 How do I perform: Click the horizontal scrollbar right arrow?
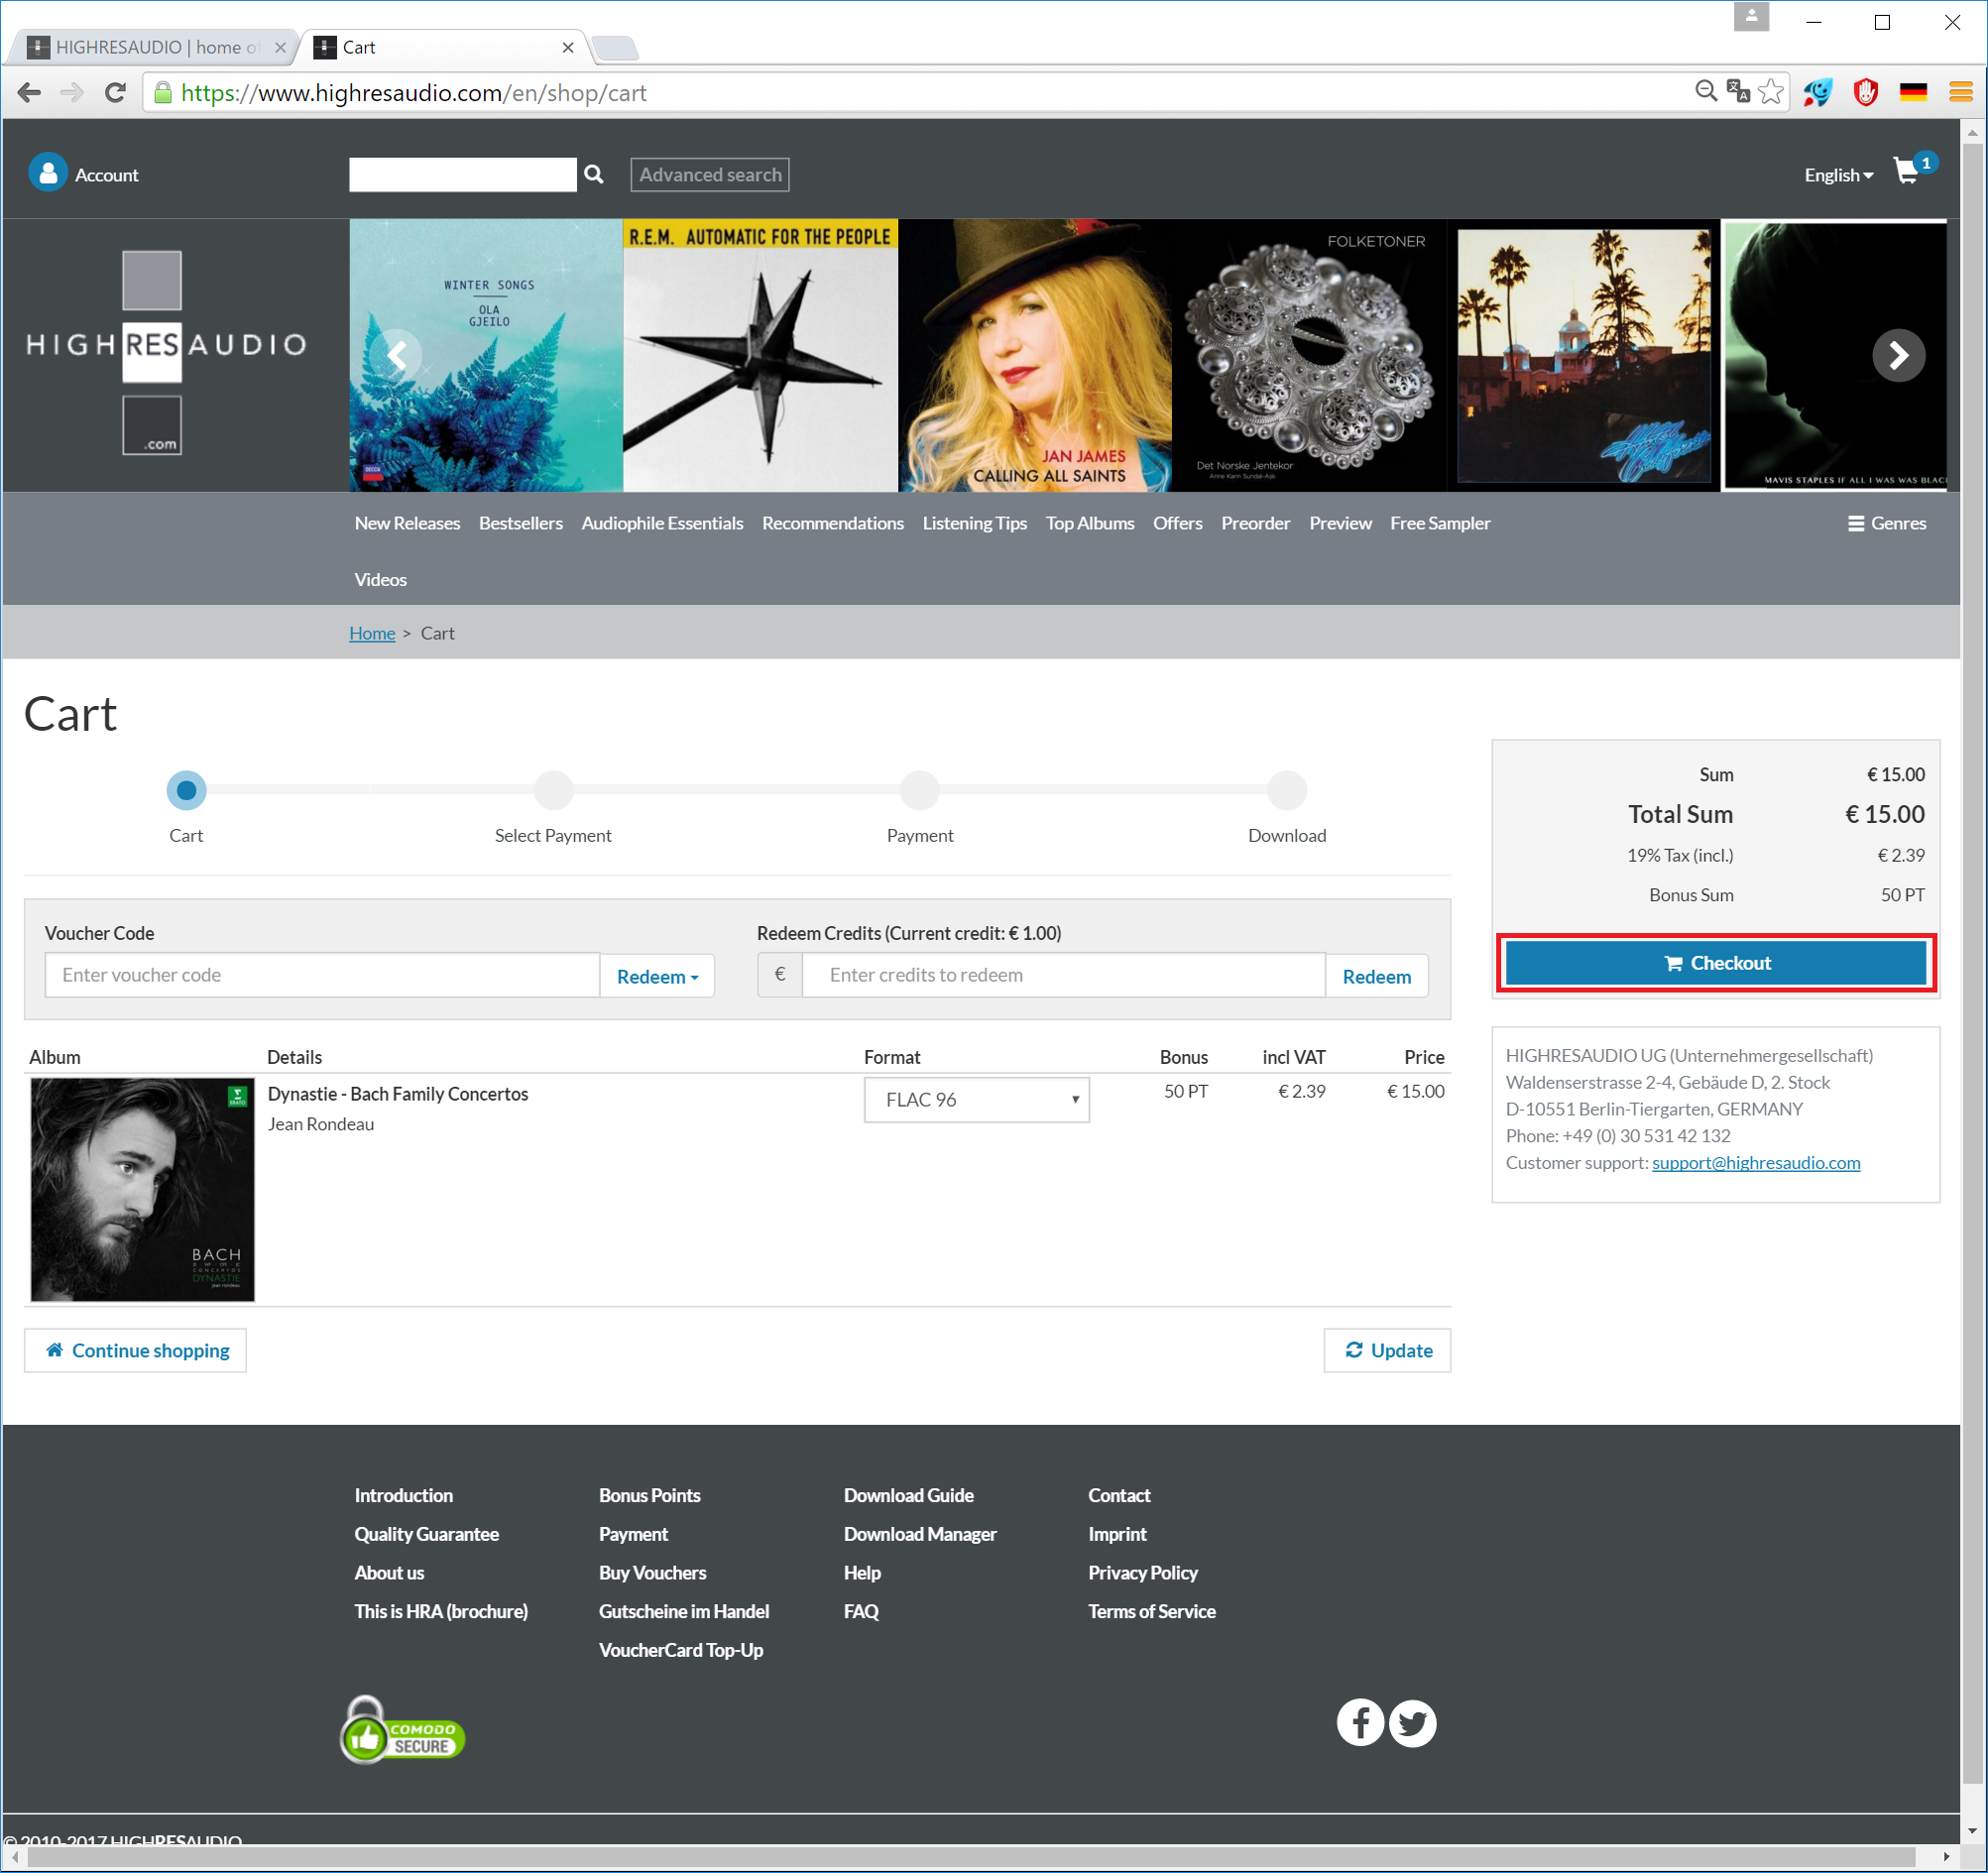point(1946,1857)
